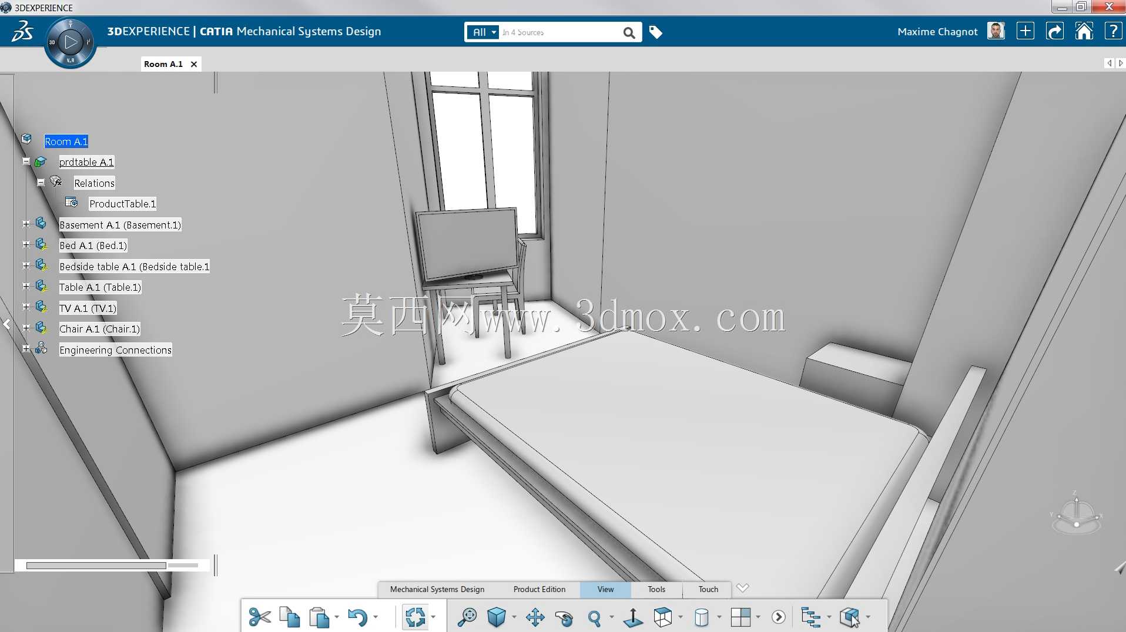Select Room A.1 root in tree
This screenshot has height=632, width=1126.
[66, 142]
